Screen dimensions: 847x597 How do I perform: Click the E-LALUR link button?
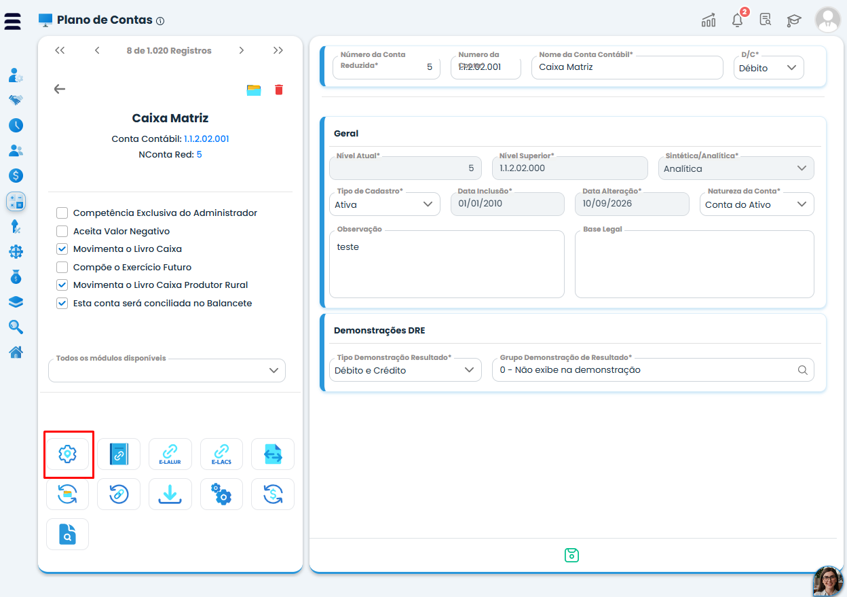coord(170,454)
